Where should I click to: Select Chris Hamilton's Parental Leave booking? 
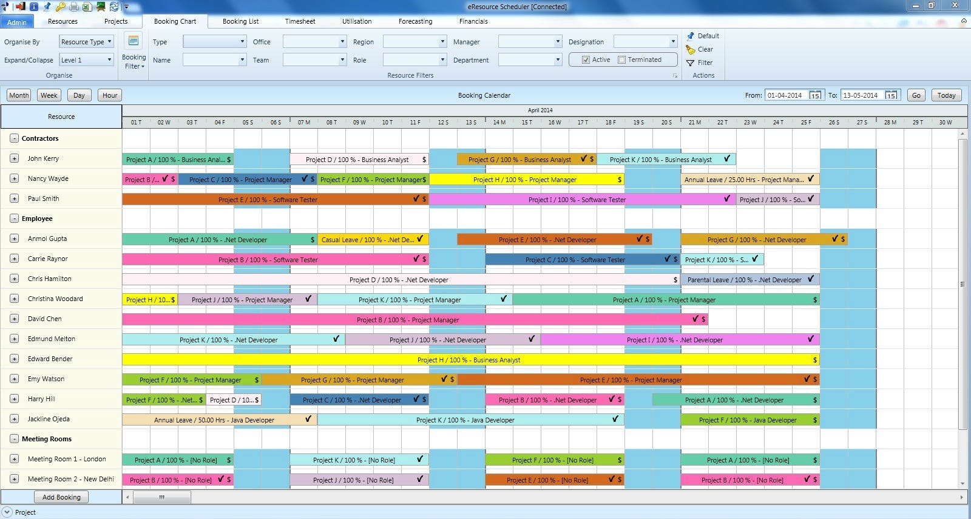click(750, 280)
